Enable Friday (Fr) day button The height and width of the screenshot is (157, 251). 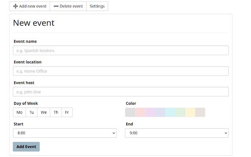pyautogui.click(x=67, y=113)
